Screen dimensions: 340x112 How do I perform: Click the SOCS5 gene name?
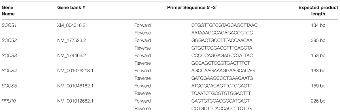tap(8, 86)
